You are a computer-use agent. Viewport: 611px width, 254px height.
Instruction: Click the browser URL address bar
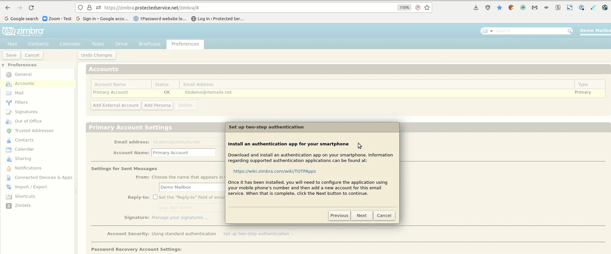click(x=248, y=8)
